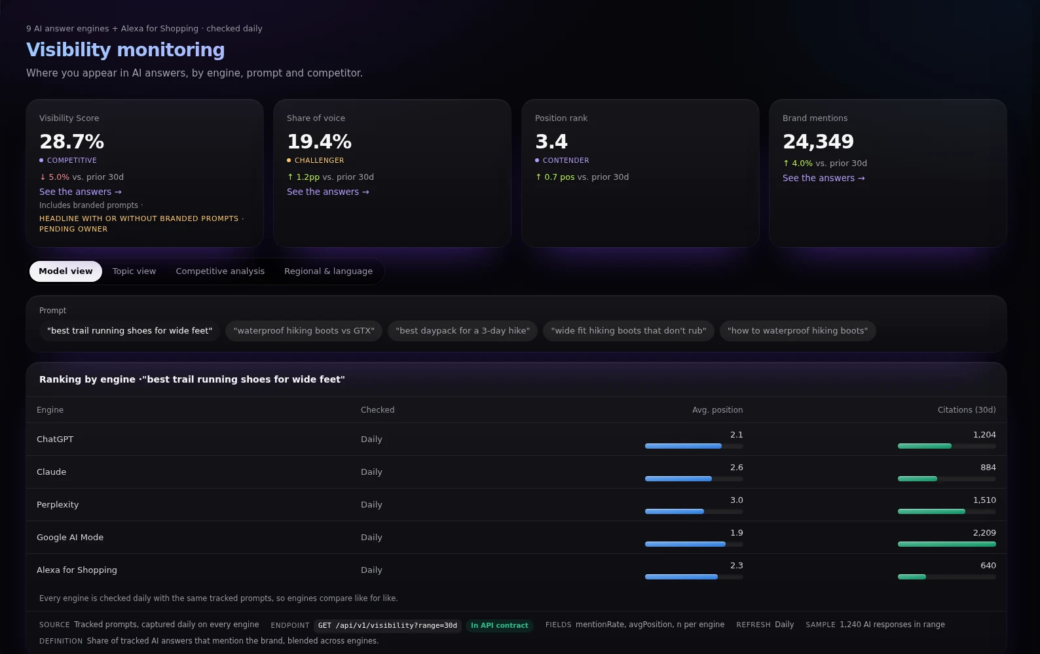Click the 28.7% Visibility Score value
Image resolution: width=1040 pixels, height=654 pixels.
click(72, 141)
